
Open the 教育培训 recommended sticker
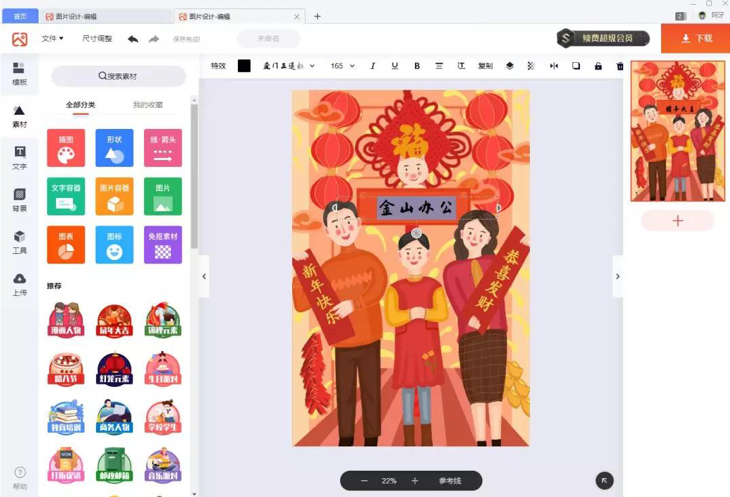coord(66,417)
